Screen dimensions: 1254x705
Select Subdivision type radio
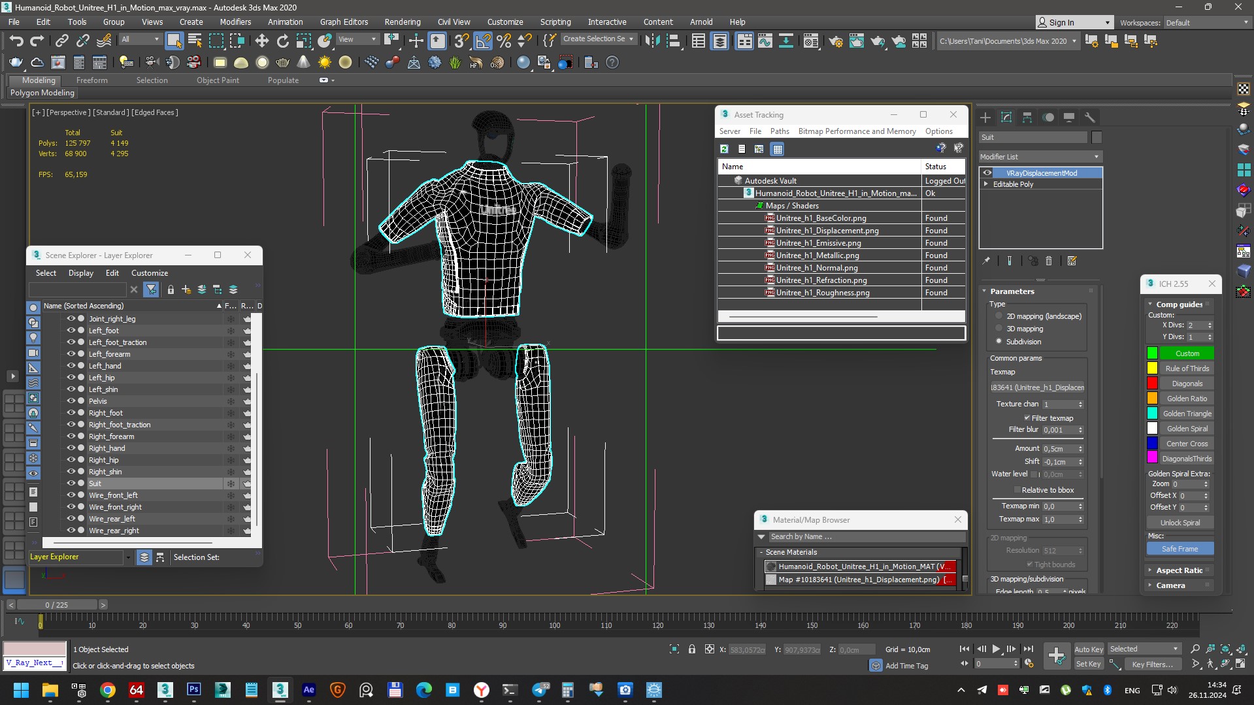(998, 341)
